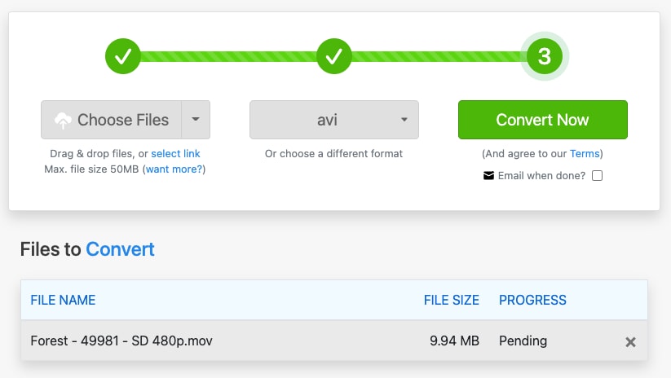Image resolution: width=671 pixels, height=378 pixels.
Task: Click the FILE NAME column header
Action: point(63,300)
